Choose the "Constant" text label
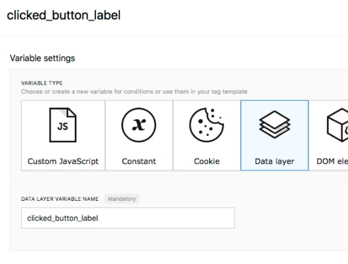The height and width of the screenshot is (264, 348). point(139,161)
